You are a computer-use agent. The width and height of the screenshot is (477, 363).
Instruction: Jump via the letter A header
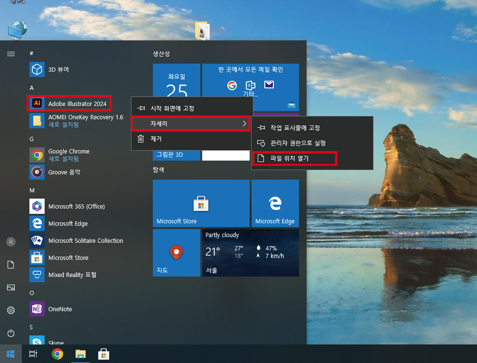coord(32,88)
